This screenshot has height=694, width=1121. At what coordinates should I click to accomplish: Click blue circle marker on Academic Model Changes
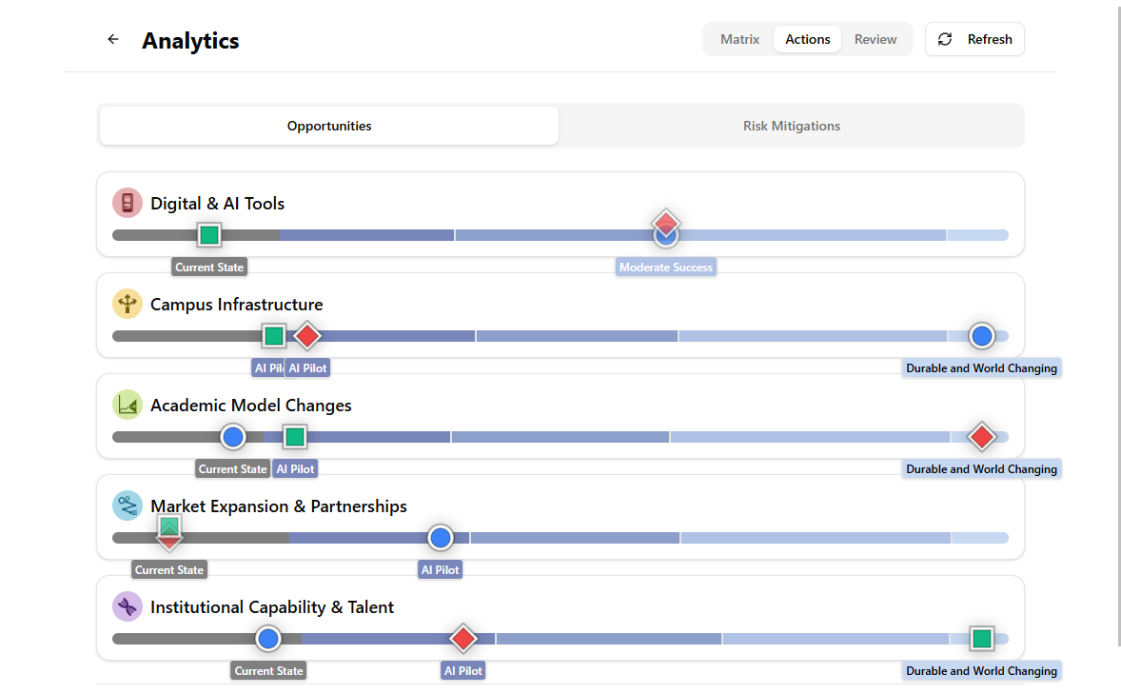232,436
